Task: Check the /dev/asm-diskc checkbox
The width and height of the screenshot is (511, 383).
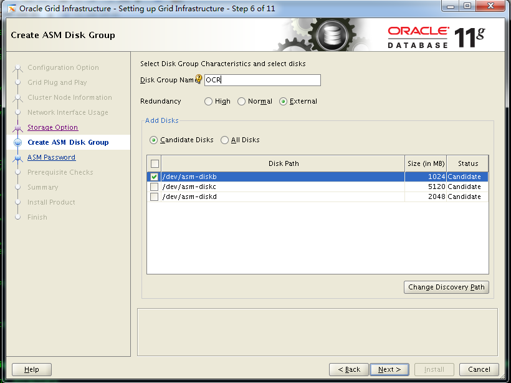Action: click(x=154, y=187)
